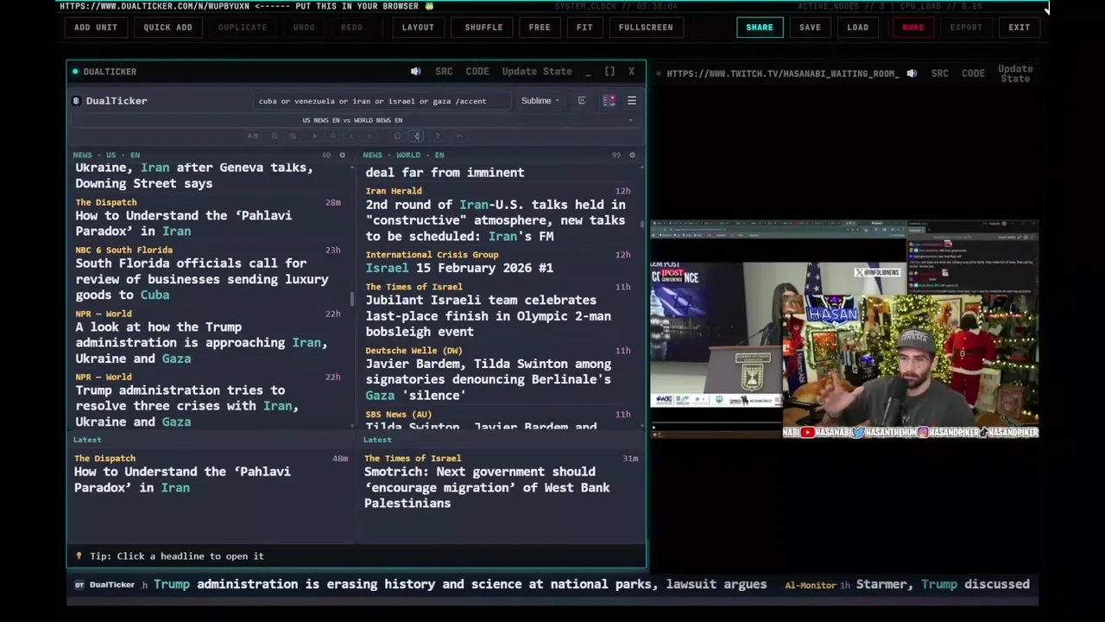Click SRC on DualTicker unit header

444,72
